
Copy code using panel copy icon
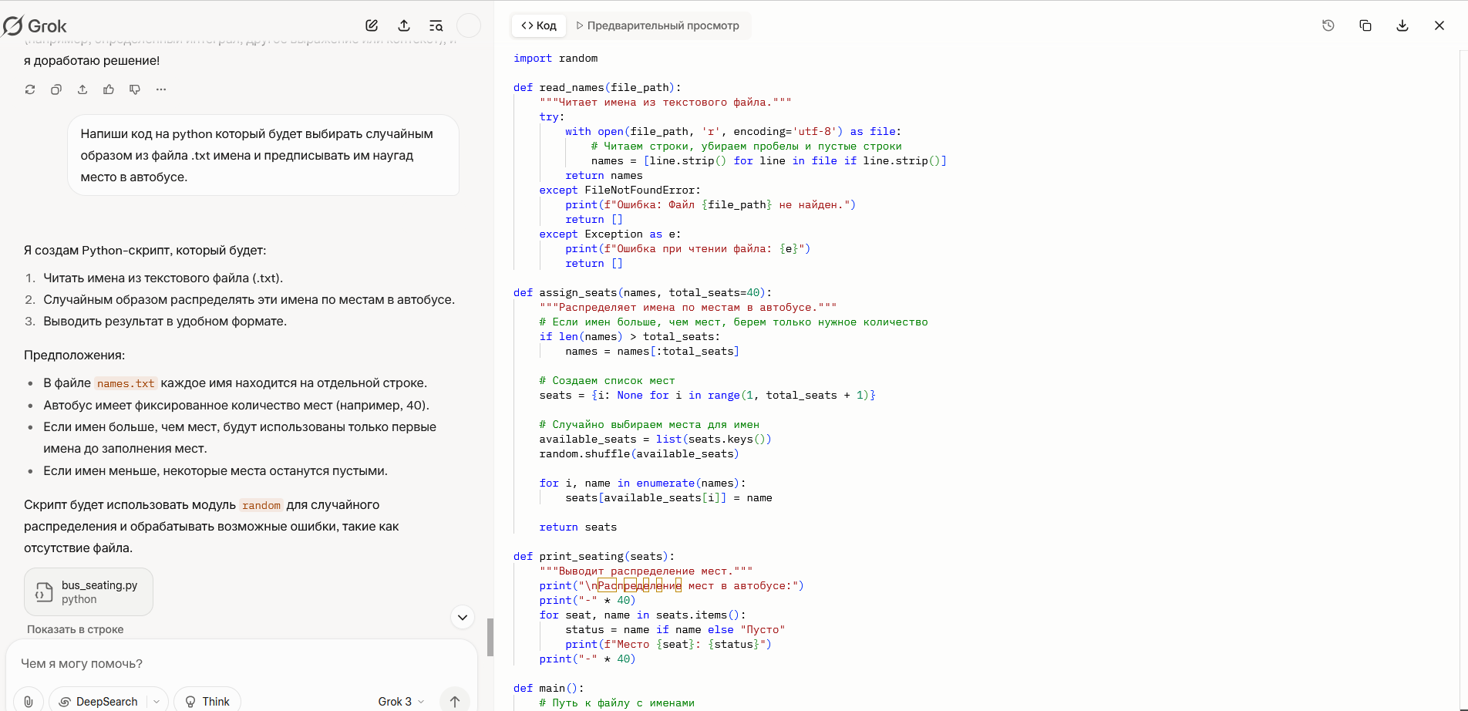[1365, 25]
